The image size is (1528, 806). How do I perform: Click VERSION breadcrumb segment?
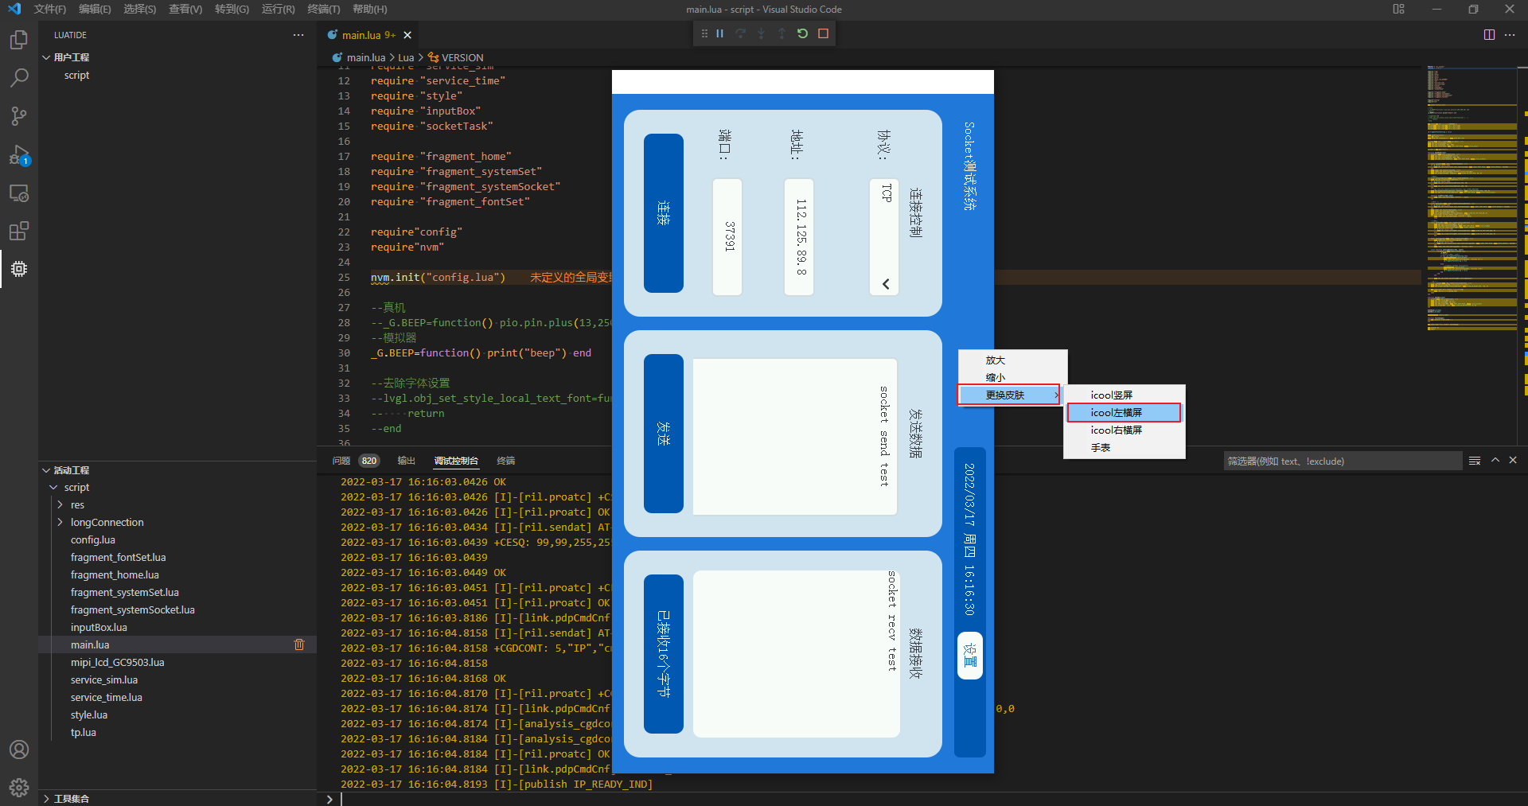[455, 57]
